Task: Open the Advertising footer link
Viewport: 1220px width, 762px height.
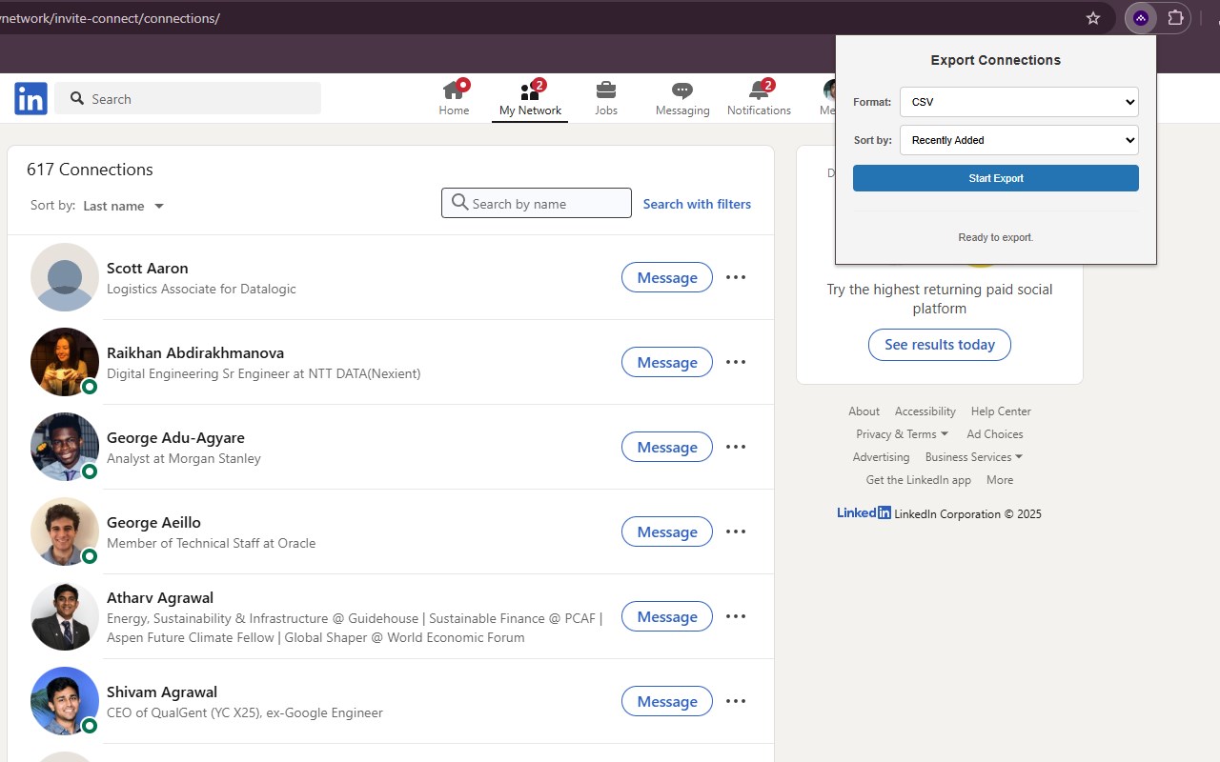Action: click(x=881, y=457)
